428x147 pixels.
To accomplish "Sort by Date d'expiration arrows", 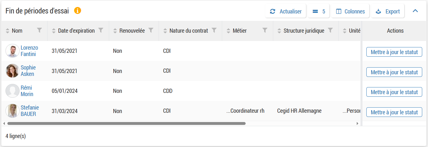I will point(54,31).
